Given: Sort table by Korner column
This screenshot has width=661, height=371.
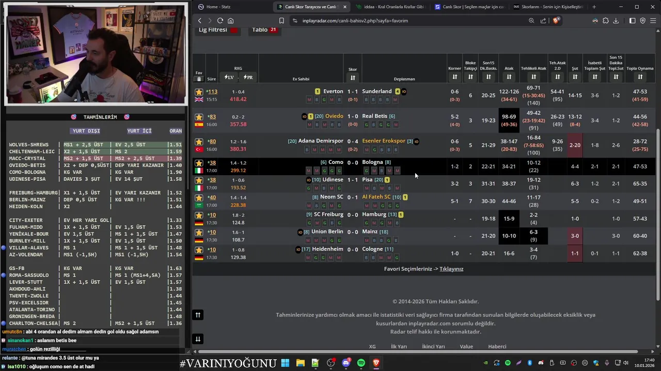Looking at the screenshot, I should click(x=454, y=77).
